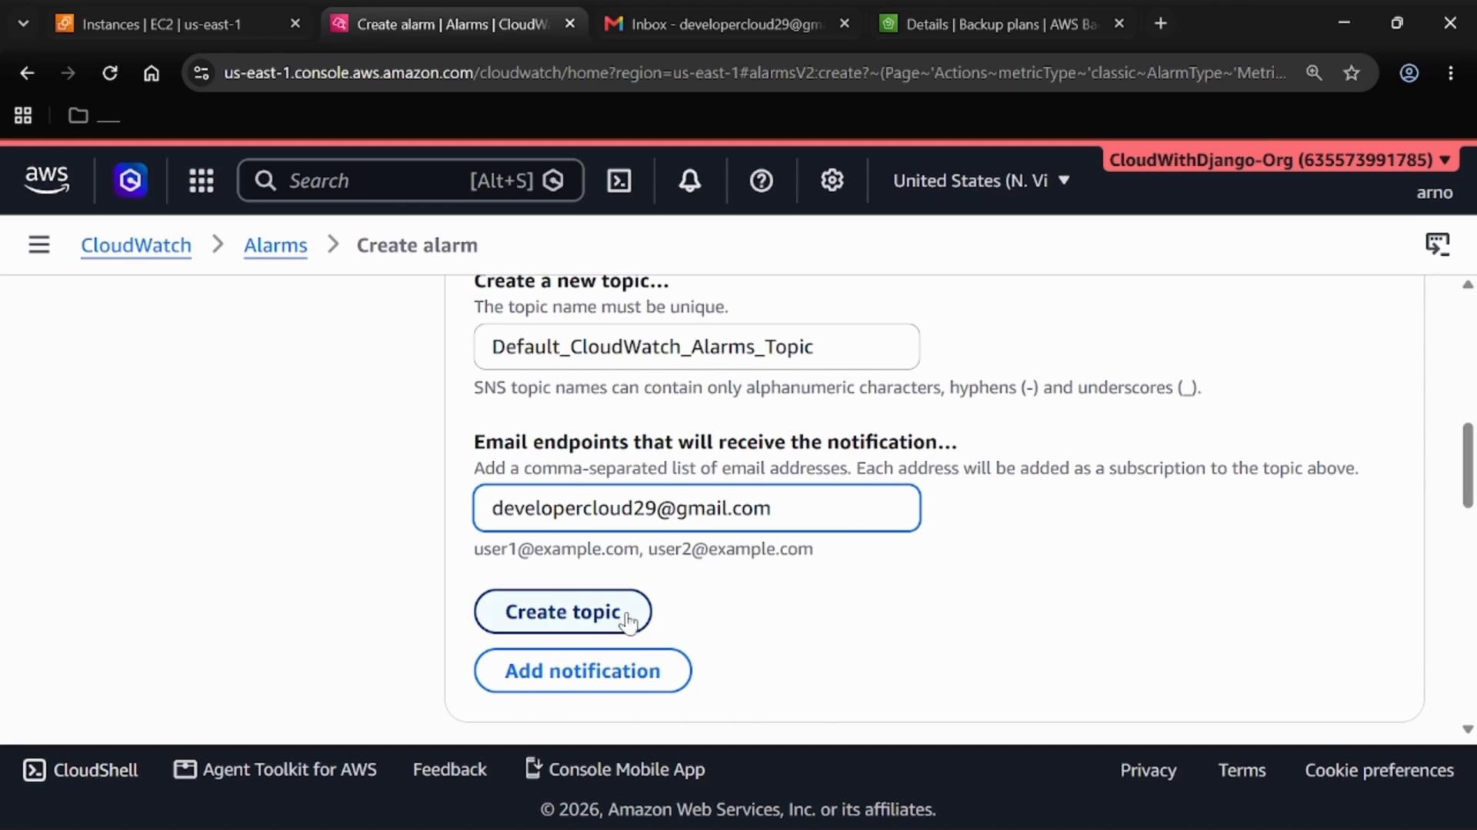1477x830 pixels.
Task: Go to the CloudWatch breadcrumb link
Action: coord(136,245)
